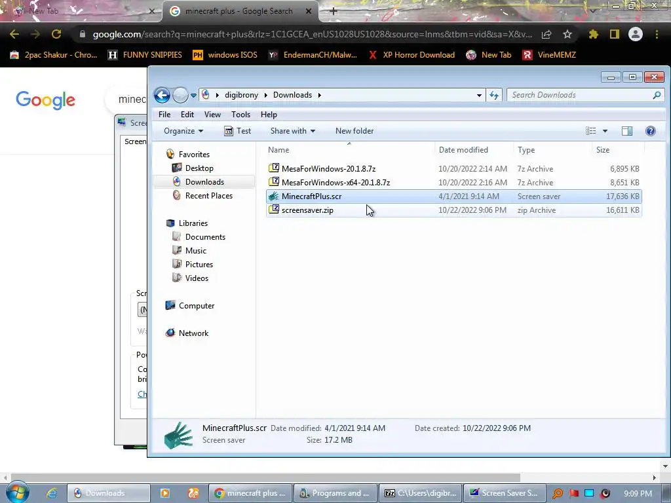
Task: Select Favorites in navigation pane
Action: [x=194, y=155]
